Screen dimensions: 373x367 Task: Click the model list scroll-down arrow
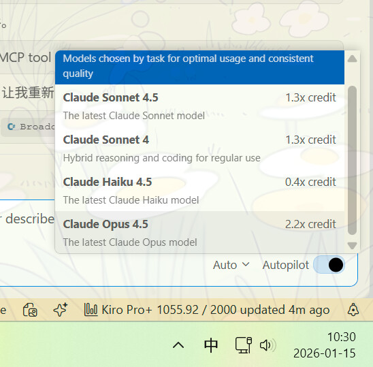(352, 245)
